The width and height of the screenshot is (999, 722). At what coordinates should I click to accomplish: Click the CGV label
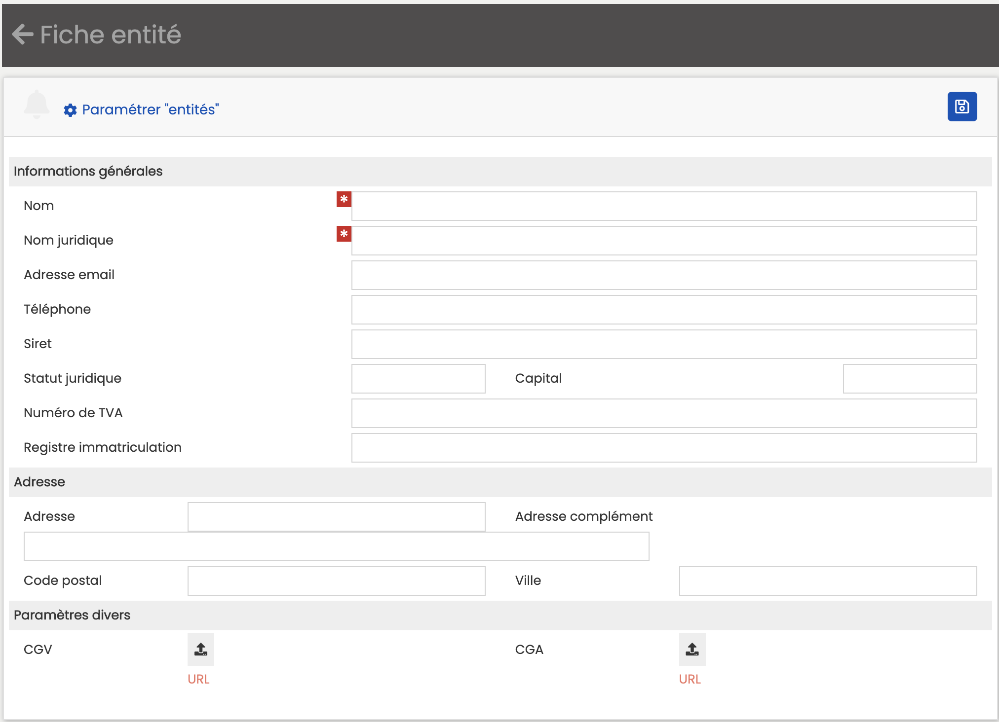click(x=38, y=650)
